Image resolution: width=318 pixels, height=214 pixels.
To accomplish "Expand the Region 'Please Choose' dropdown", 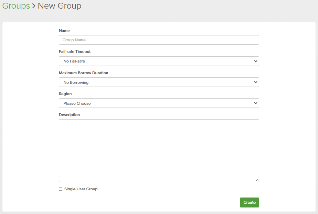I will click(159, 103).
